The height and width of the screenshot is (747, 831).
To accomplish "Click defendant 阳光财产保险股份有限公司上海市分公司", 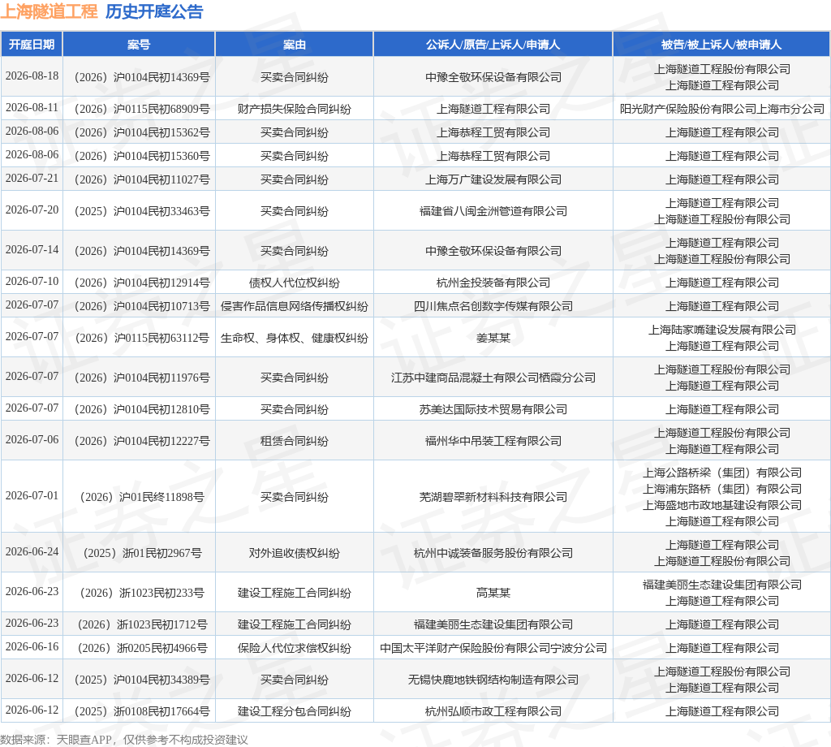I will pyautogui.click(x=721, y=110).
